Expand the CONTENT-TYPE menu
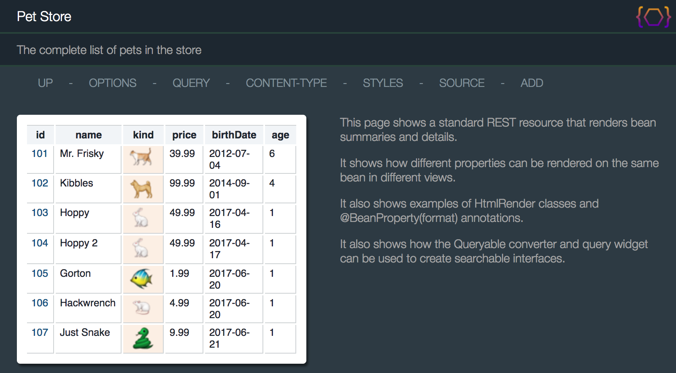 (x=287, y=83)
